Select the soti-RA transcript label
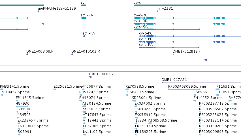 87,15
